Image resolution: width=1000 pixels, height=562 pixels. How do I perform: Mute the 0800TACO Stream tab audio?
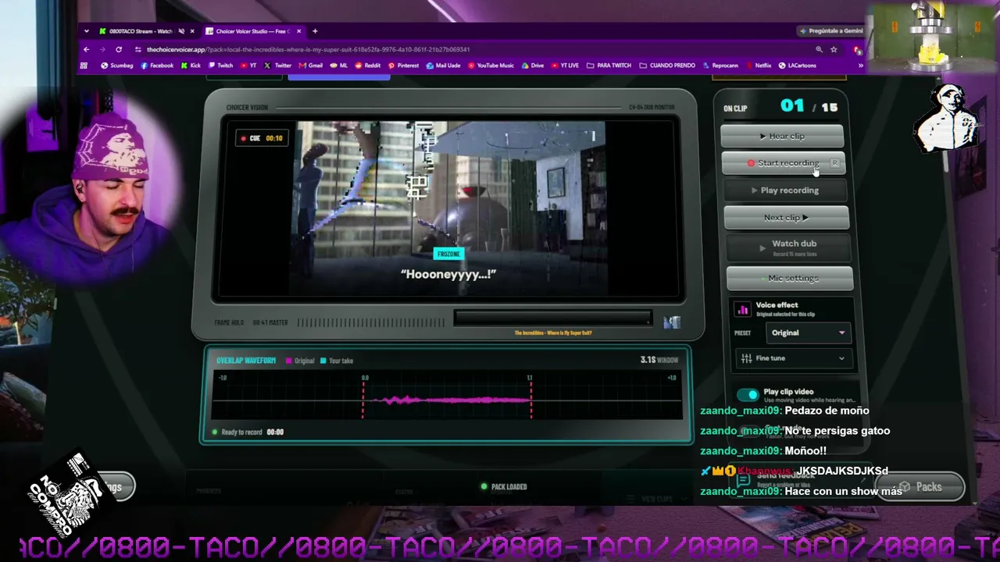181,31
